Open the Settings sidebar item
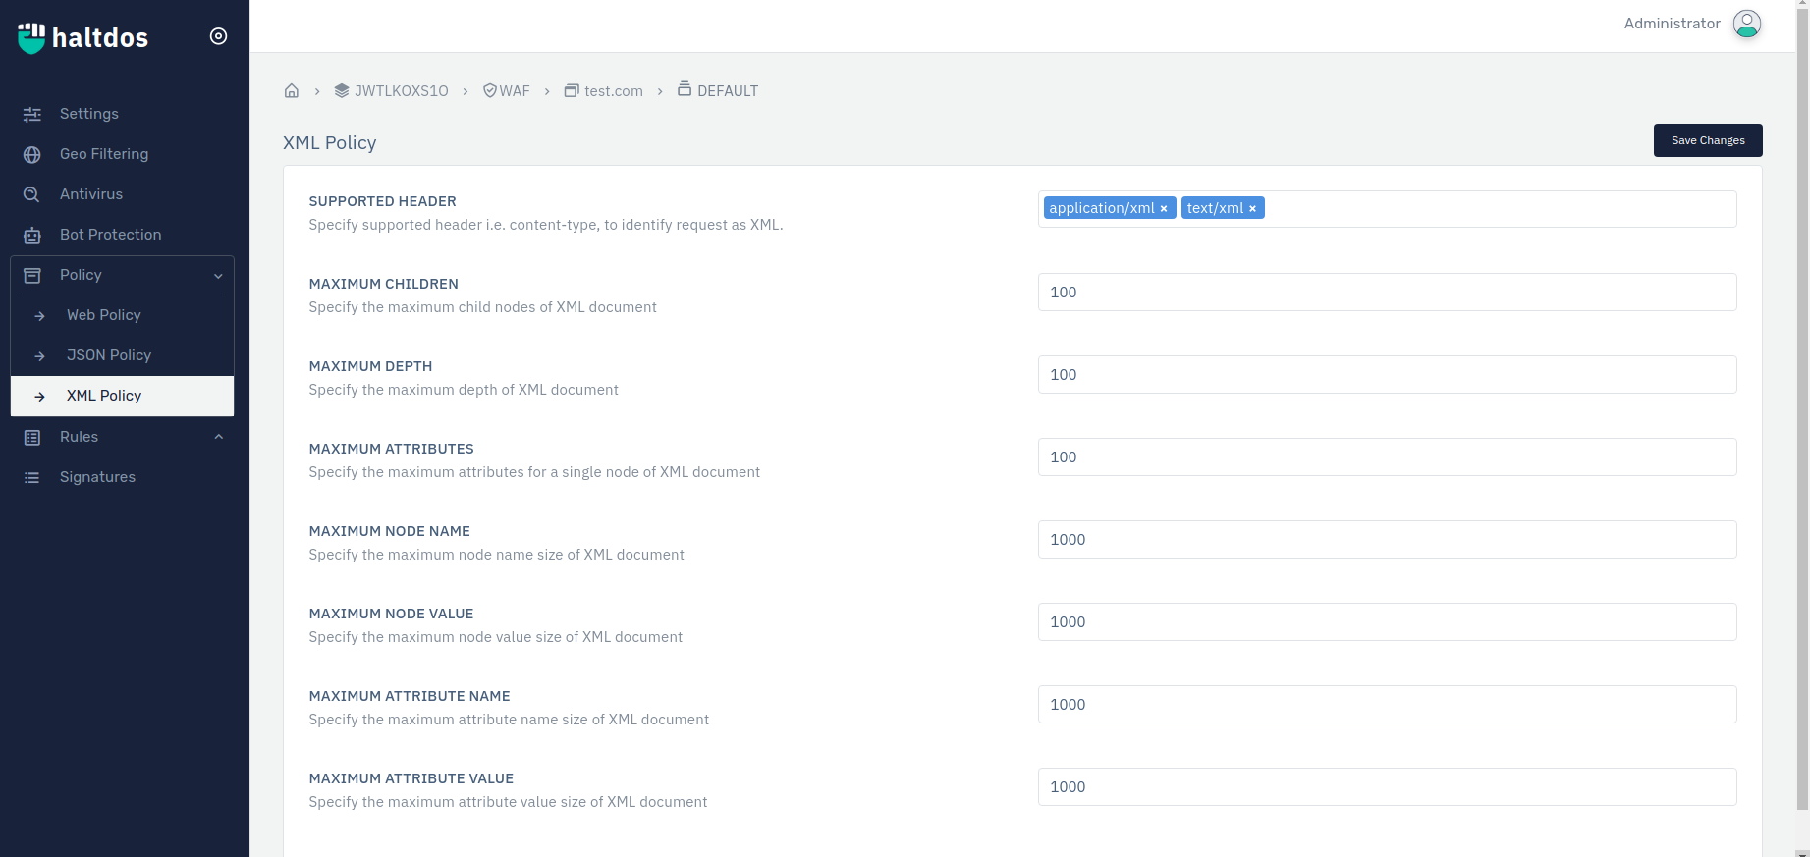 88,114
